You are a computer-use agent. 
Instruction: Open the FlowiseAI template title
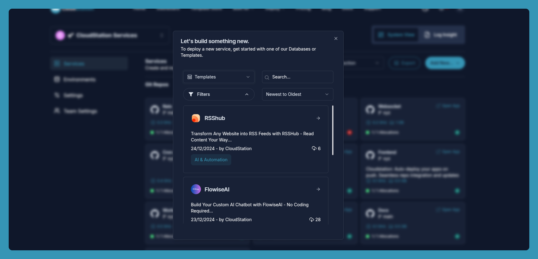click(217, 190)
